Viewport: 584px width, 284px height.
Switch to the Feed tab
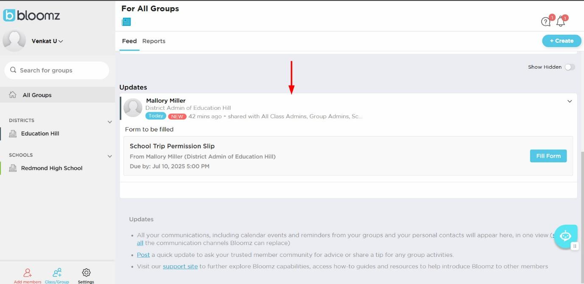[129, 41]
